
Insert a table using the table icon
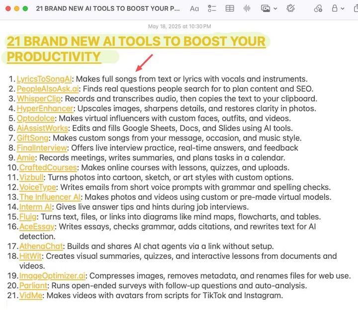click(230, 8)
